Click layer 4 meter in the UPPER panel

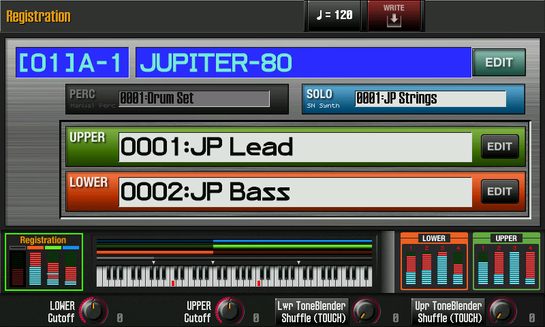(530, 268)
